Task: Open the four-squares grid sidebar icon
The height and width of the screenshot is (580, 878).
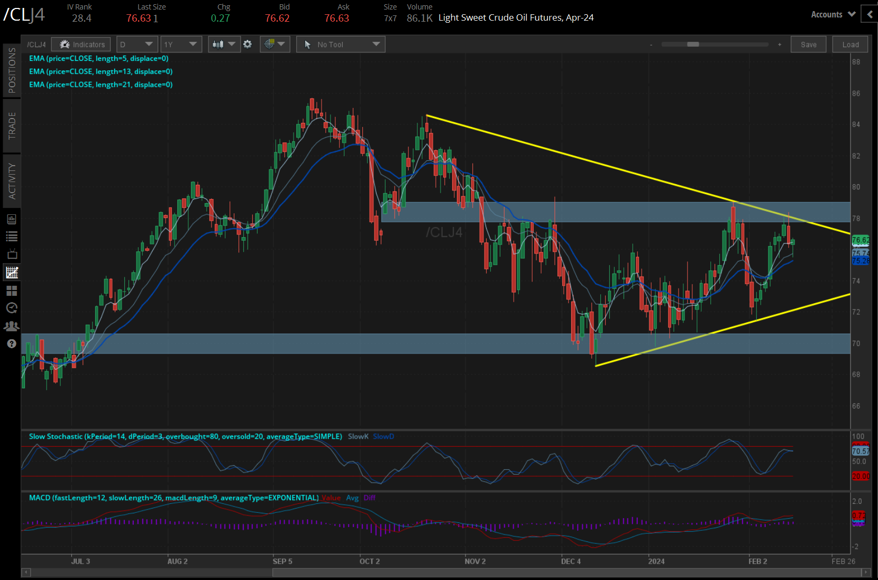Action: point(12,291)
